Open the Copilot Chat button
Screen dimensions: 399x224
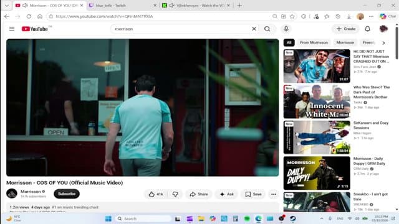pyautogui.click(x=388, y=16)
